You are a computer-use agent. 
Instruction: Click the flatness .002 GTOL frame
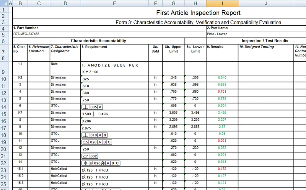tap(90, 156)
